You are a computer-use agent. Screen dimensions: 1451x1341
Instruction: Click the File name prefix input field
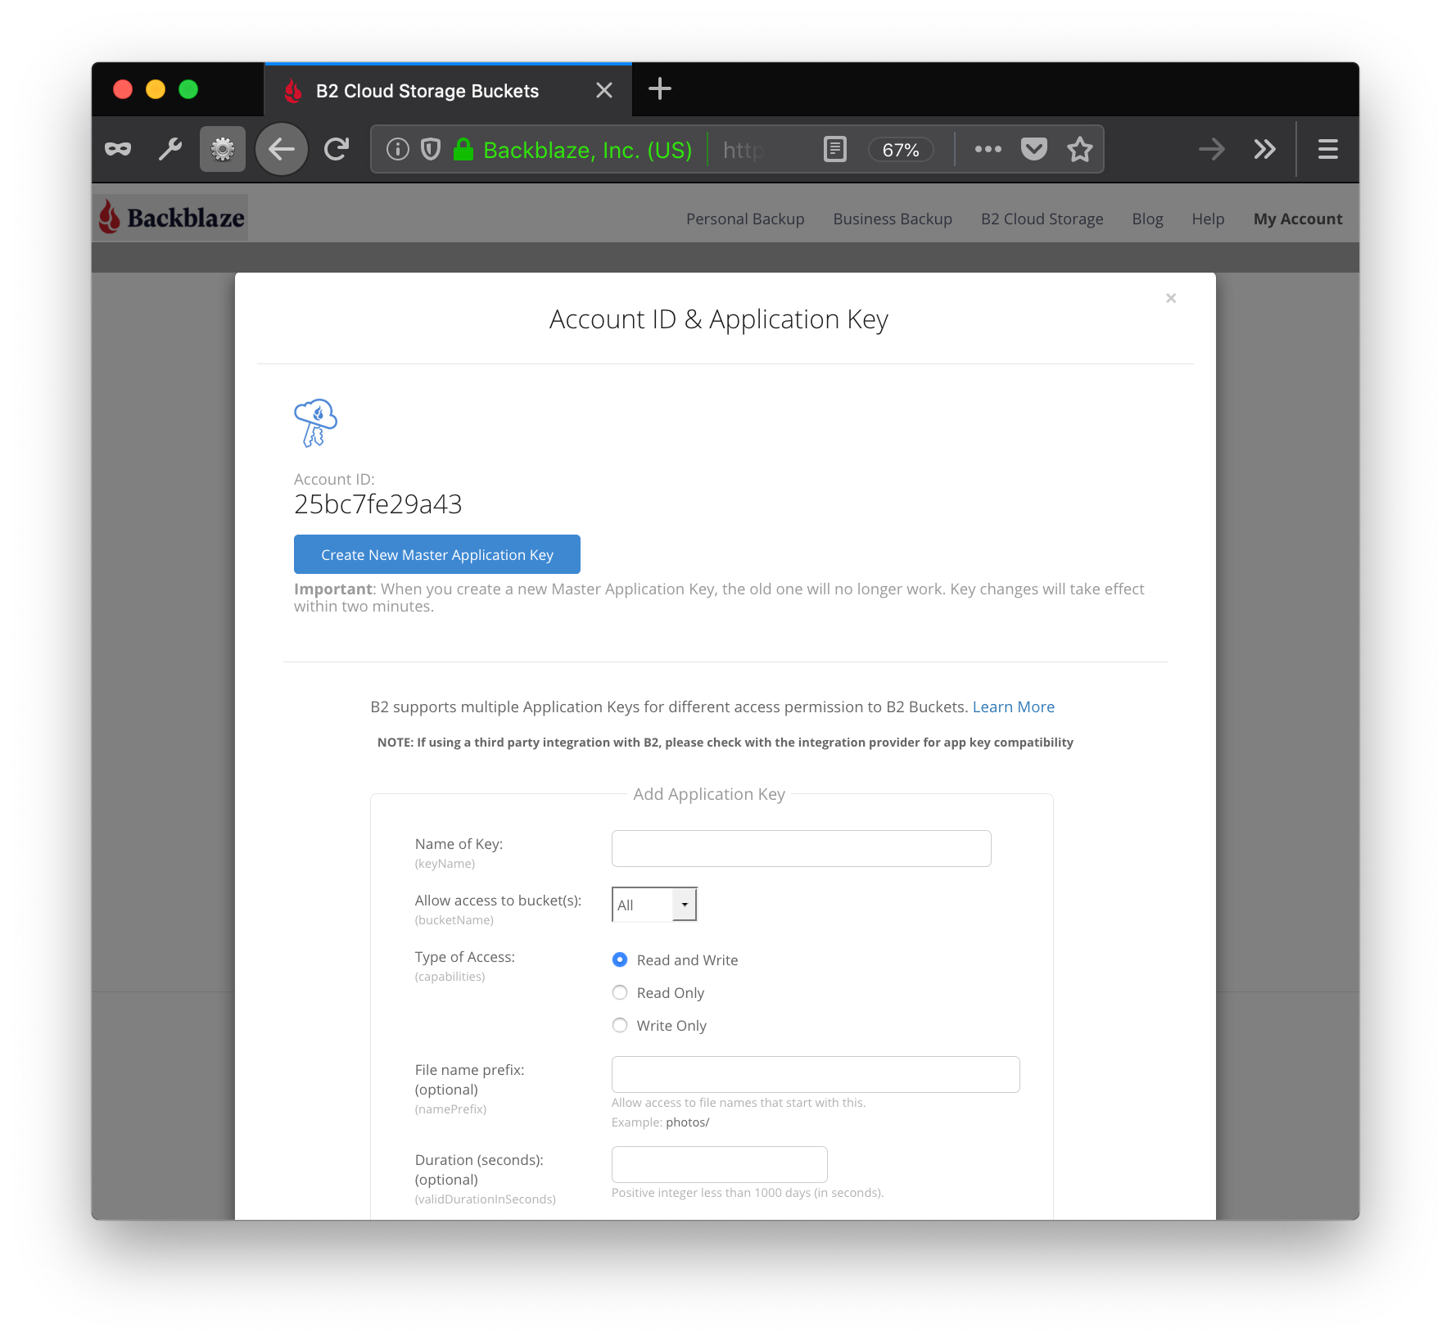pos(816,1074)
